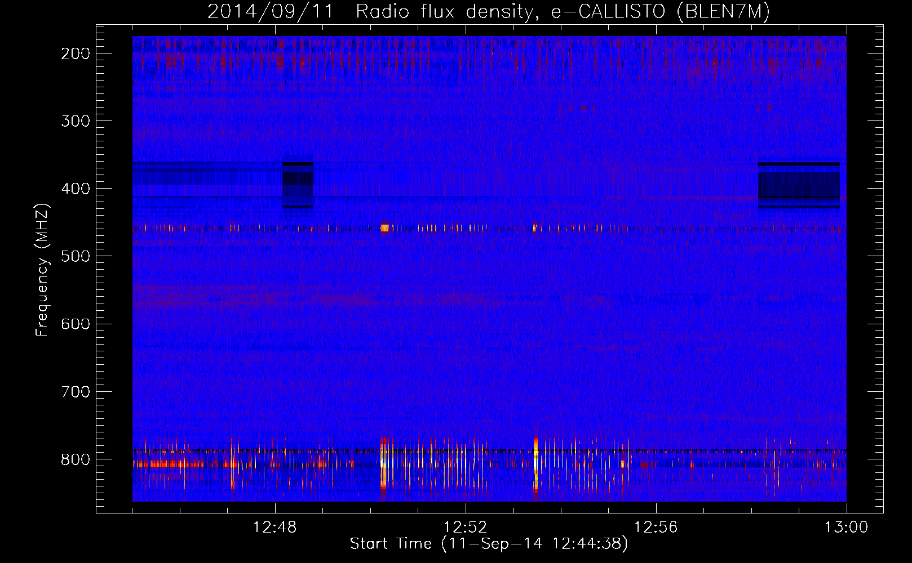This screenshot has width=912, height=563.
Task: Click the 400 frequency tick label
Action: [x=76, y=189]
